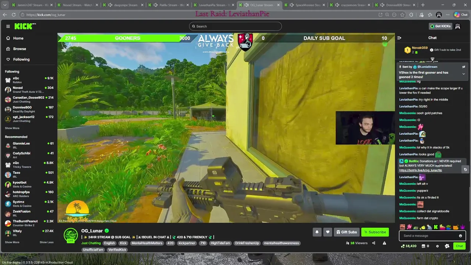The image size is (471, 265).
Task: Unmute the SpaceMonkee Stream tab
Action: [292, 5]
